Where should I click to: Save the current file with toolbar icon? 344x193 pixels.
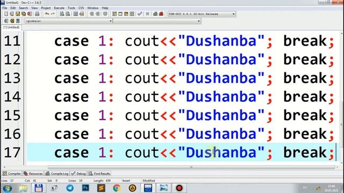[18, 14]
